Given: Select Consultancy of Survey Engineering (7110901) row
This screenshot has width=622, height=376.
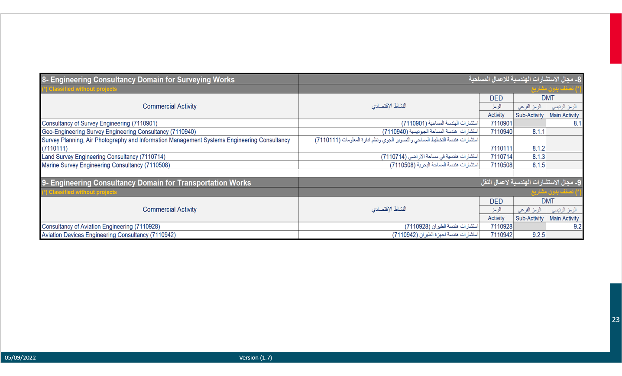Looking at the screenshot, I should pos(100,123).
